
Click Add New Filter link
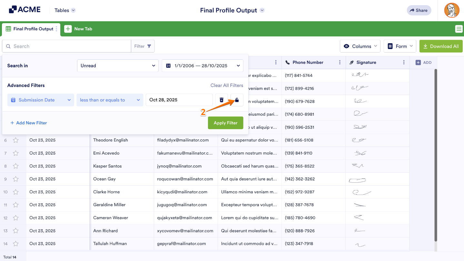pyautogui.click(x=29, y=123)
